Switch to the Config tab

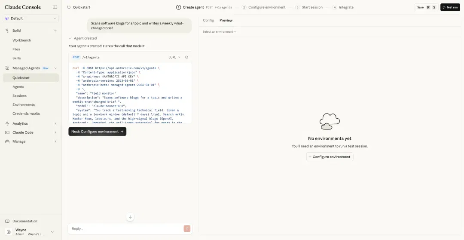tap(208, 21)
